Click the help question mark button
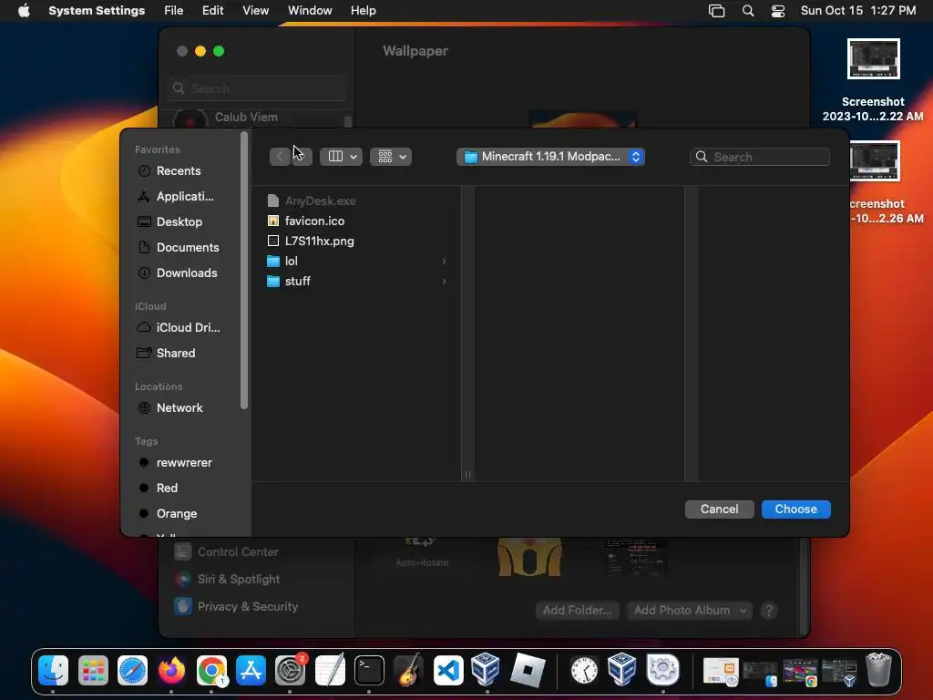Screen dimensions: 933x700 (769, 611)
